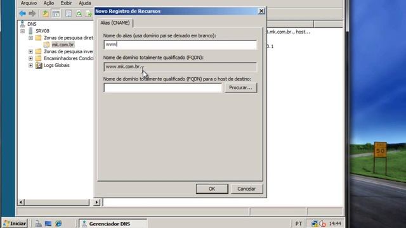The image size is (406, 228).
Task: Expand Zonas de pesquisa inversa node
Action: [x=30, y=52]
